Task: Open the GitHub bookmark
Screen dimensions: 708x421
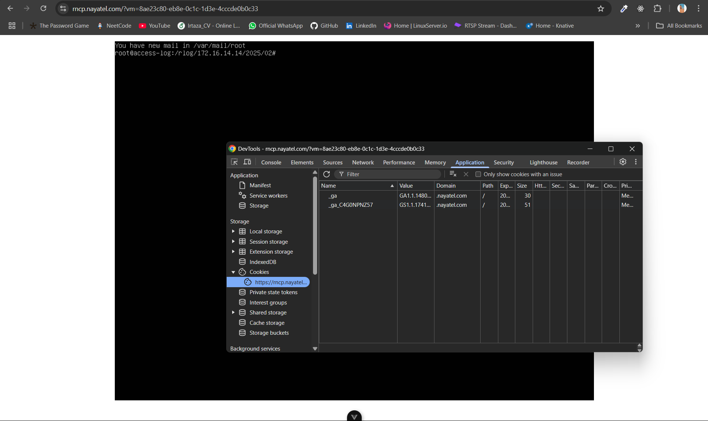Action: click(x=324, y=25)
